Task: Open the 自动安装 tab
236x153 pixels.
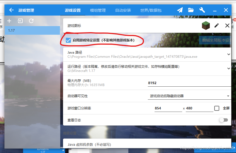Action: coord(123,10)
